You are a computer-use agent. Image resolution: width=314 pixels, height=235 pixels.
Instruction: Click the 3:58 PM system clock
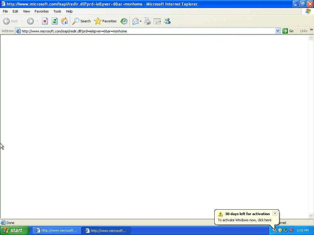pyautogui.click(x=303, y=231)
